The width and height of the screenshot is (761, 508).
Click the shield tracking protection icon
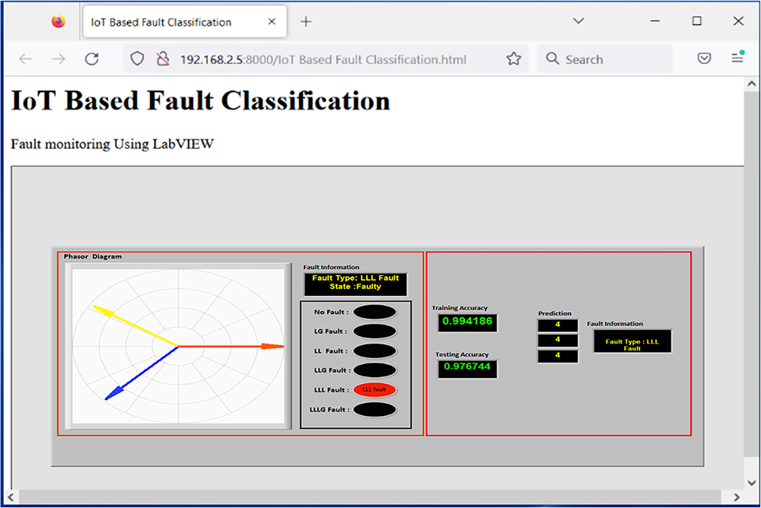(x=137, y=59)
